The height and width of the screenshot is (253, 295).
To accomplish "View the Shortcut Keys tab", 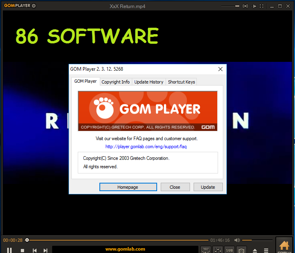I will pos(181,82).
